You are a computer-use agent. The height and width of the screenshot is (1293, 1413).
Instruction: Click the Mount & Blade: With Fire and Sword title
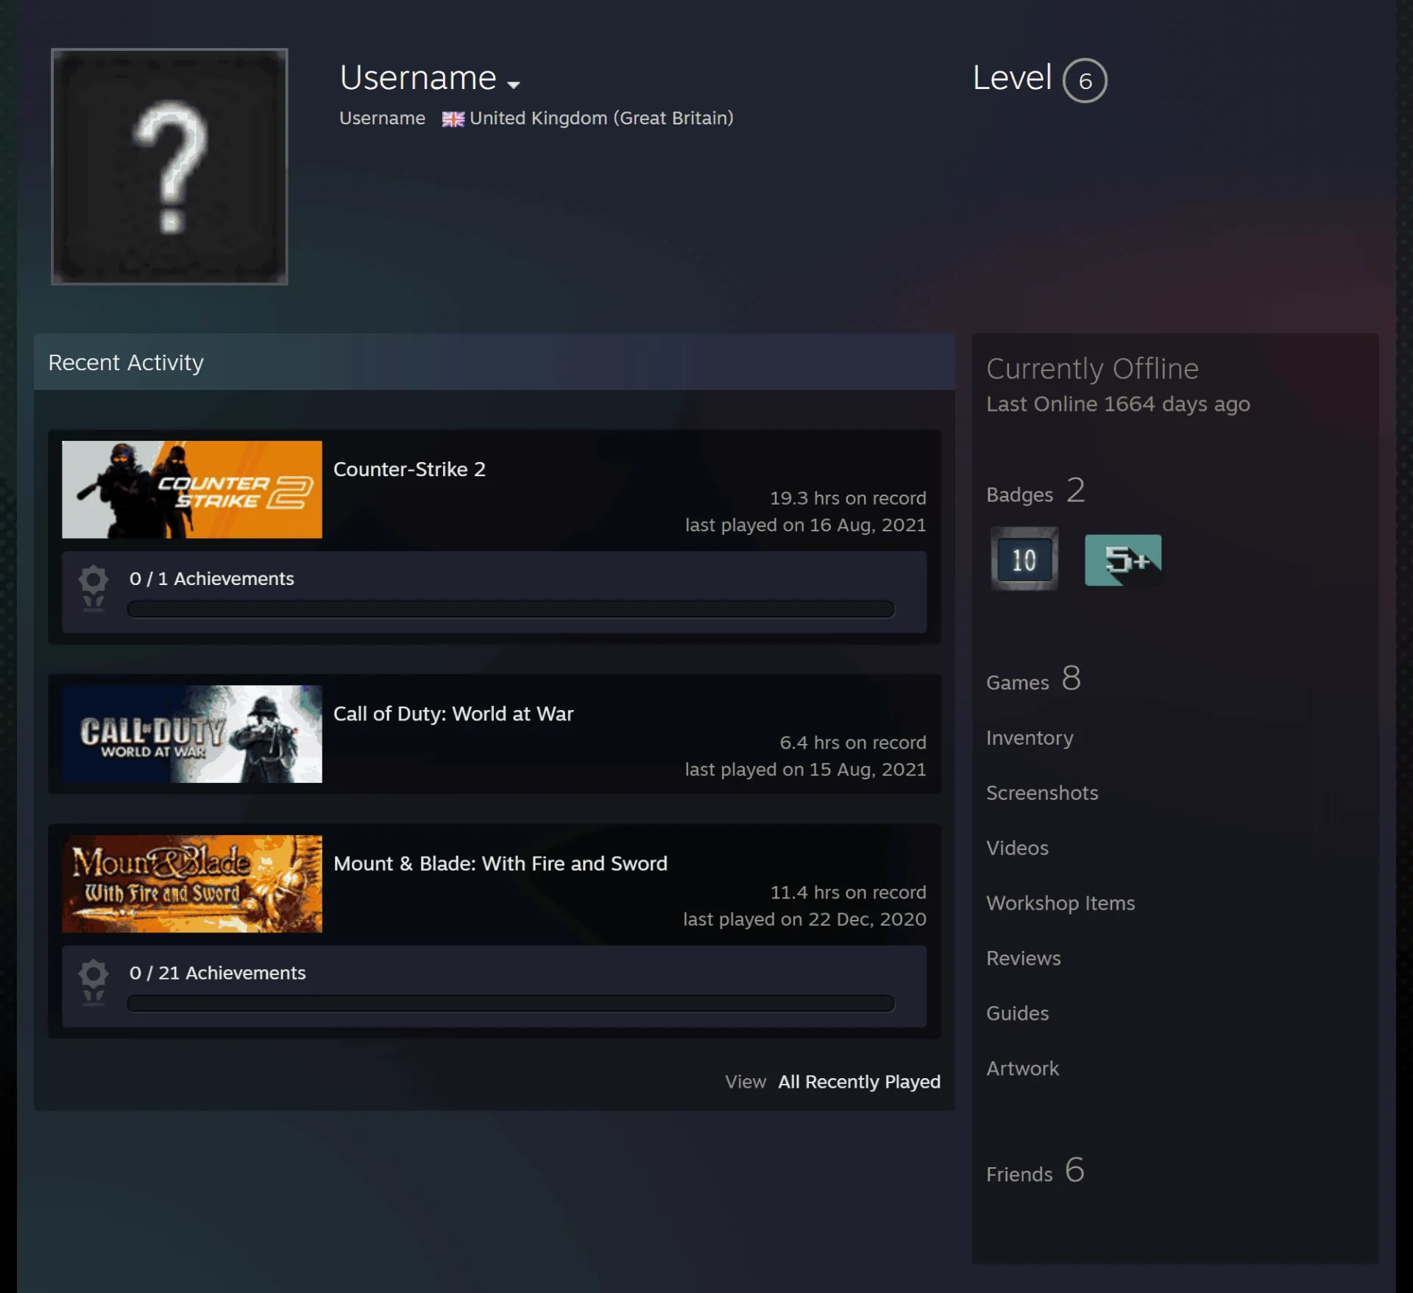pyautogui.click(x=500, y=863)
